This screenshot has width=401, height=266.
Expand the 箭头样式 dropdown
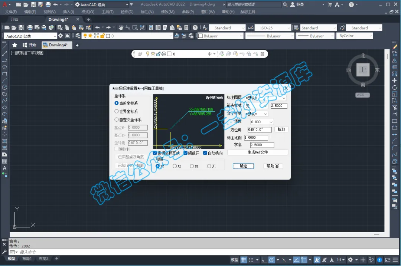256,106
